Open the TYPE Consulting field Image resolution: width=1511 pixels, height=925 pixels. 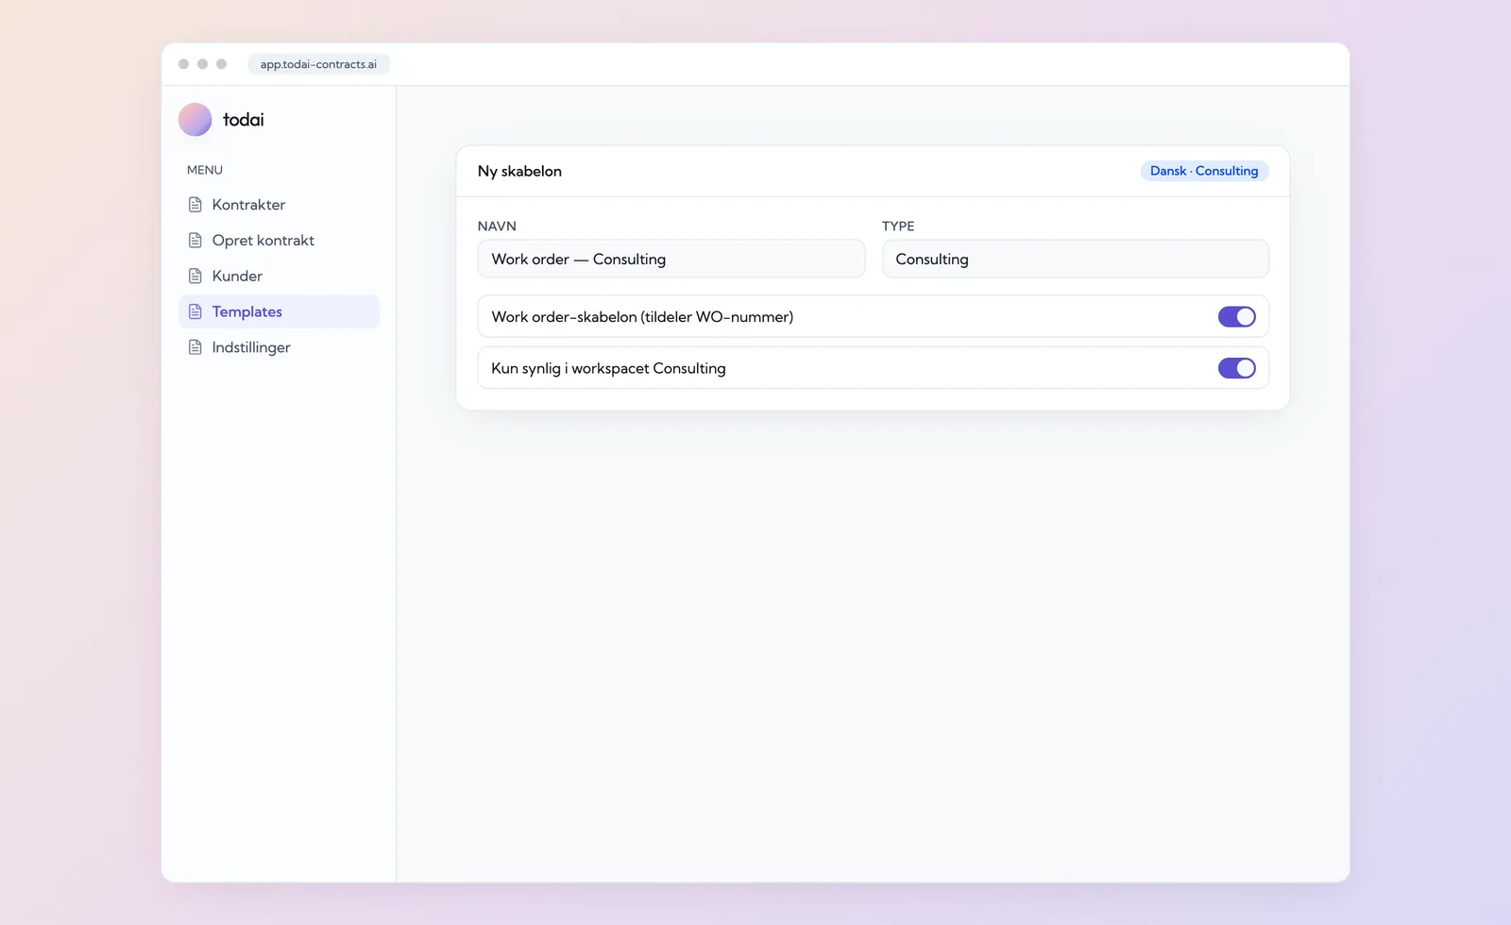[1075, 259]
